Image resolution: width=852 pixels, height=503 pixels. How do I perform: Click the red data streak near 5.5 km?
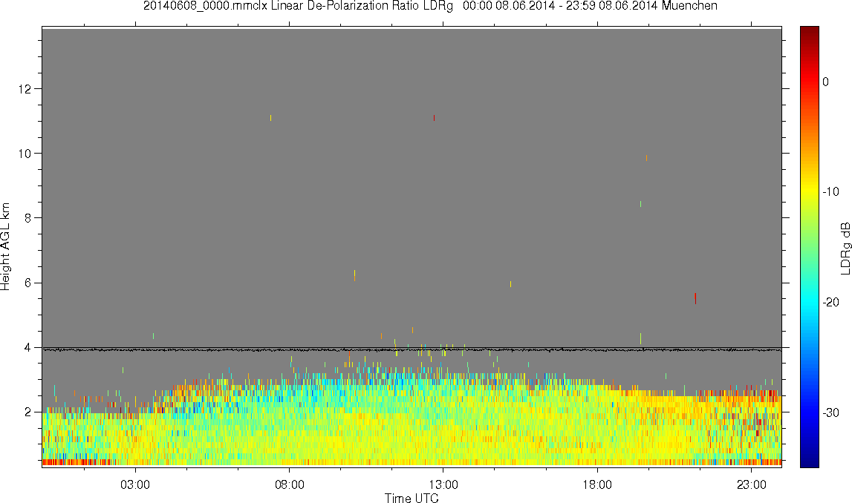pos(695,298)
